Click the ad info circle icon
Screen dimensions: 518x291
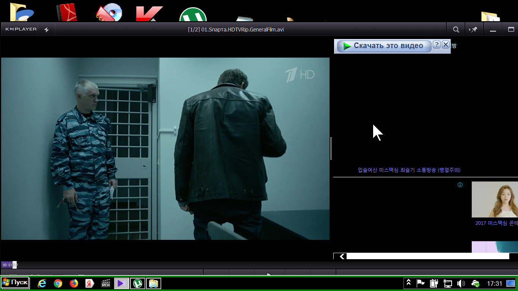pyautogui.click(x=460, y=185)
